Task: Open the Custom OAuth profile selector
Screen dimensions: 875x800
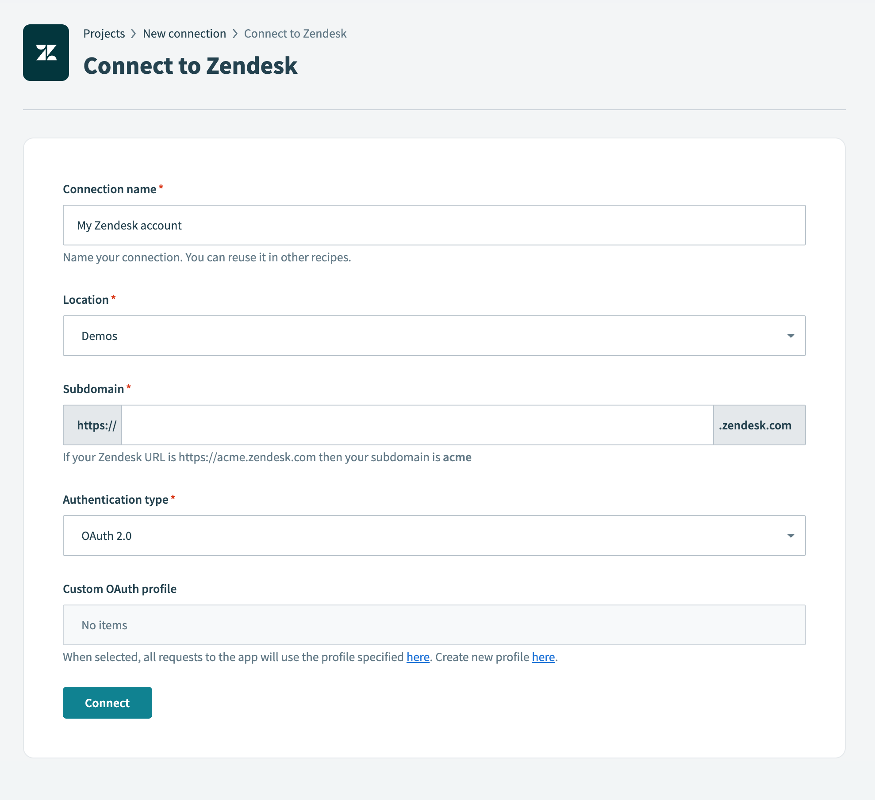Action: [x=434, y=625]
